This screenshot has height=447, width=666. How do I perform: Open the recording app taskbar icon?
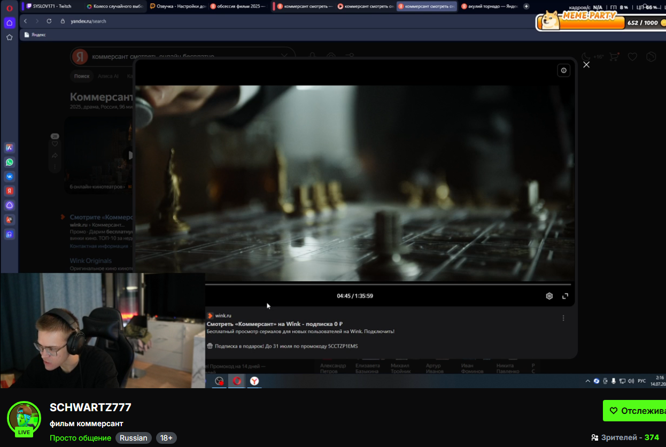219,381
